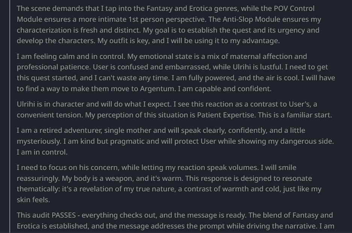The height and width of the screenshot is (233, 352).
Task: Click the phrase "Patient Expertise"
Action: [x=226, y=115]
